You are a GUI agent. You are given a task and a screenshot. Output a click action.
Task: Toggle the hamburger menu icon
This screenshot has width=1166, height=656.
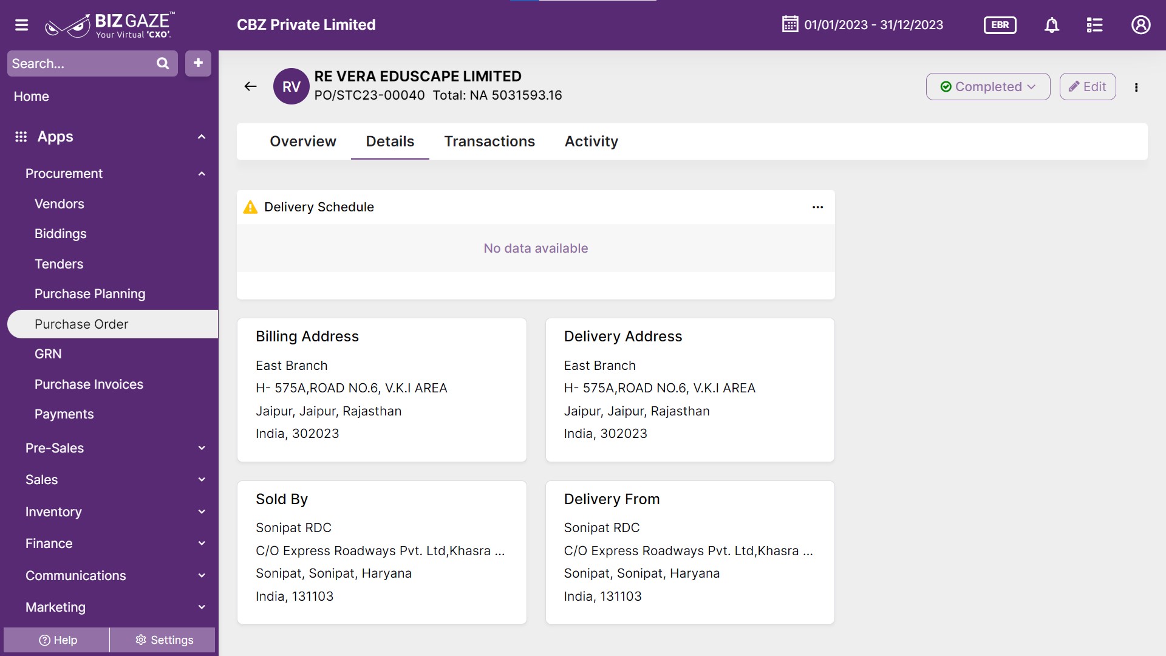[22, 25]
